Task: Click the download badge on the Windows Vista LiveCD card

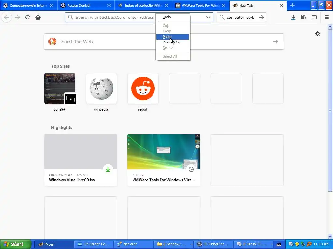Action: pyautogui.click(x=108, y=169)
